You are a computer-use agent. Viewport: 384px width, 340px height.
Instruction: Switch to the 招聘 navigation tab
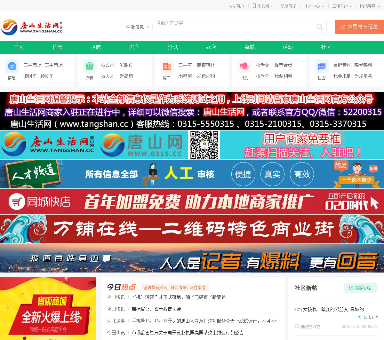point(96,47)
